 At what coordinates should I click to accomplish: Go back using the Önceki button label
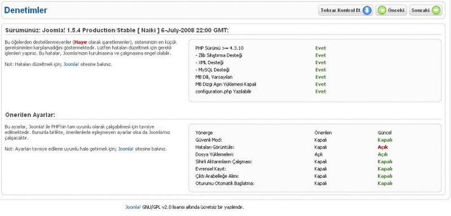(x=397, y=11)
